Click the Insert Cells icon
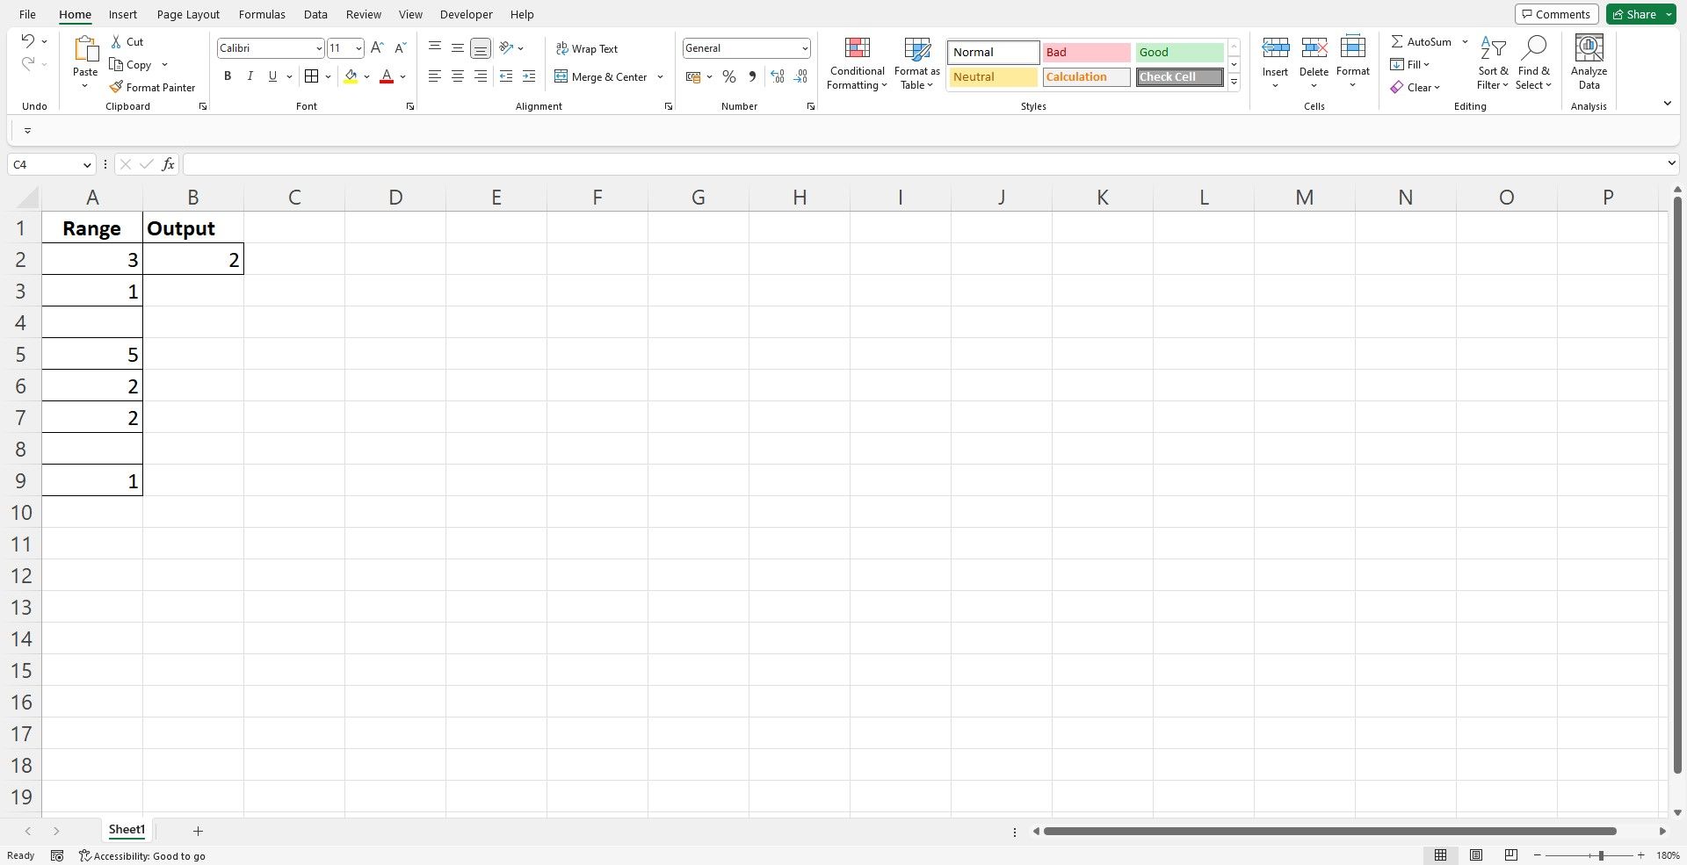 1276,47
